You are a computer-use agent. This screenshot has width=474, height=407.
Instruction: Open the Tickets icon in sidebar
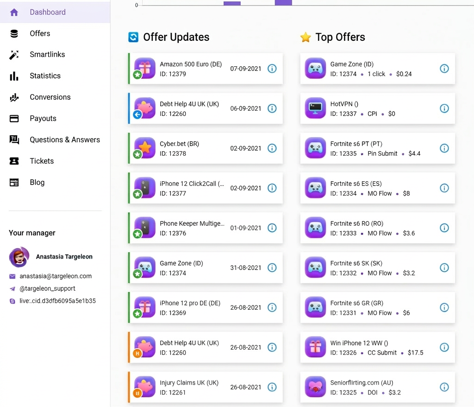coord(14,161)
